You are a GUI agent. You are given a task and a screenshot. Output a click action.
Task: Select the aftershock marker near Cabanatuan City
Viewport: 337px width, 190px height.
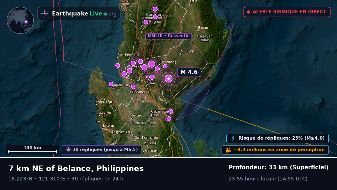pyautogui.click(x=170, y=111)
